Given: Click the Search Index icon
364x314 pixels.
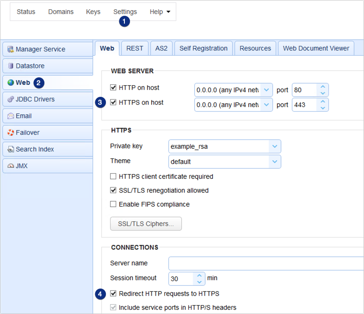Looking at the screenshot, I should click(10, 149).
